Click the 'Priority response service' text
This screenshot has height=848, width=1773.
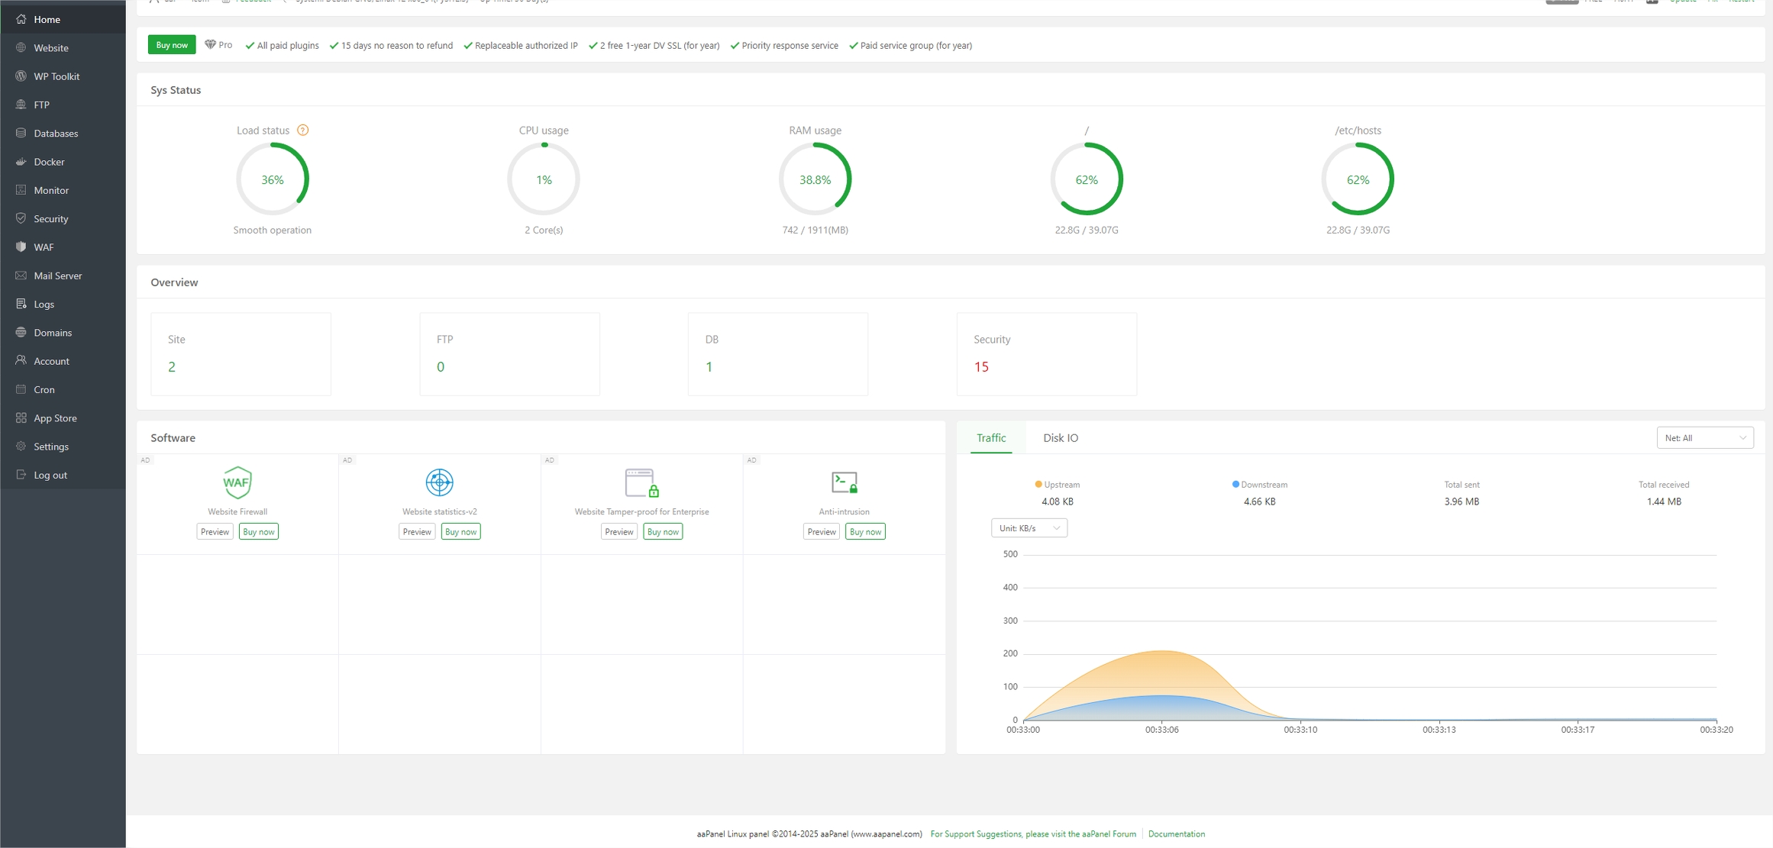[x=790, y=45]
